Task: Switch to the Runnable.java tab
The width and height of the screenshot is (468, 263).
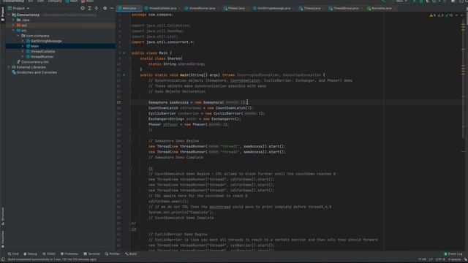Action: (381, 8)
